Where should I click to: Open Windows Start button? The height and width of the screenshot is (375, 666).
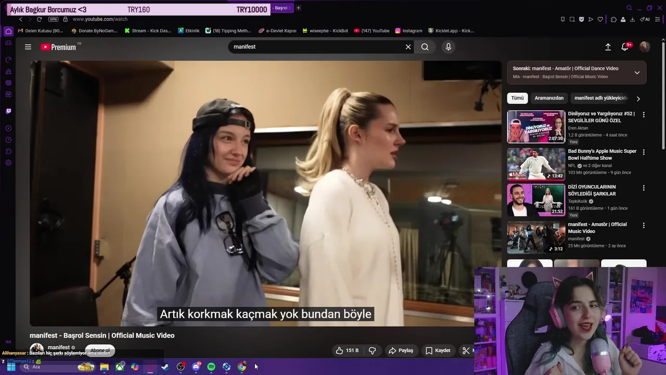[x=11, y=367]
